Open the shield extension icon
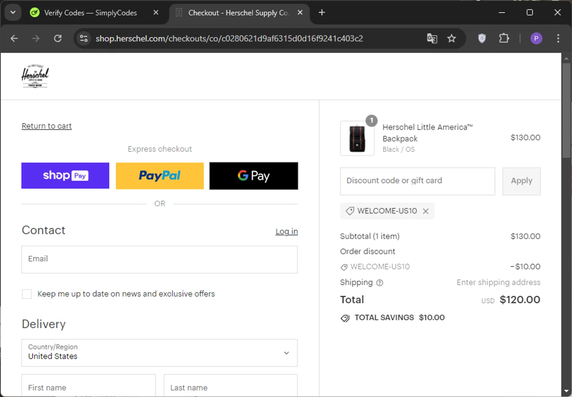 pos(482,39)
